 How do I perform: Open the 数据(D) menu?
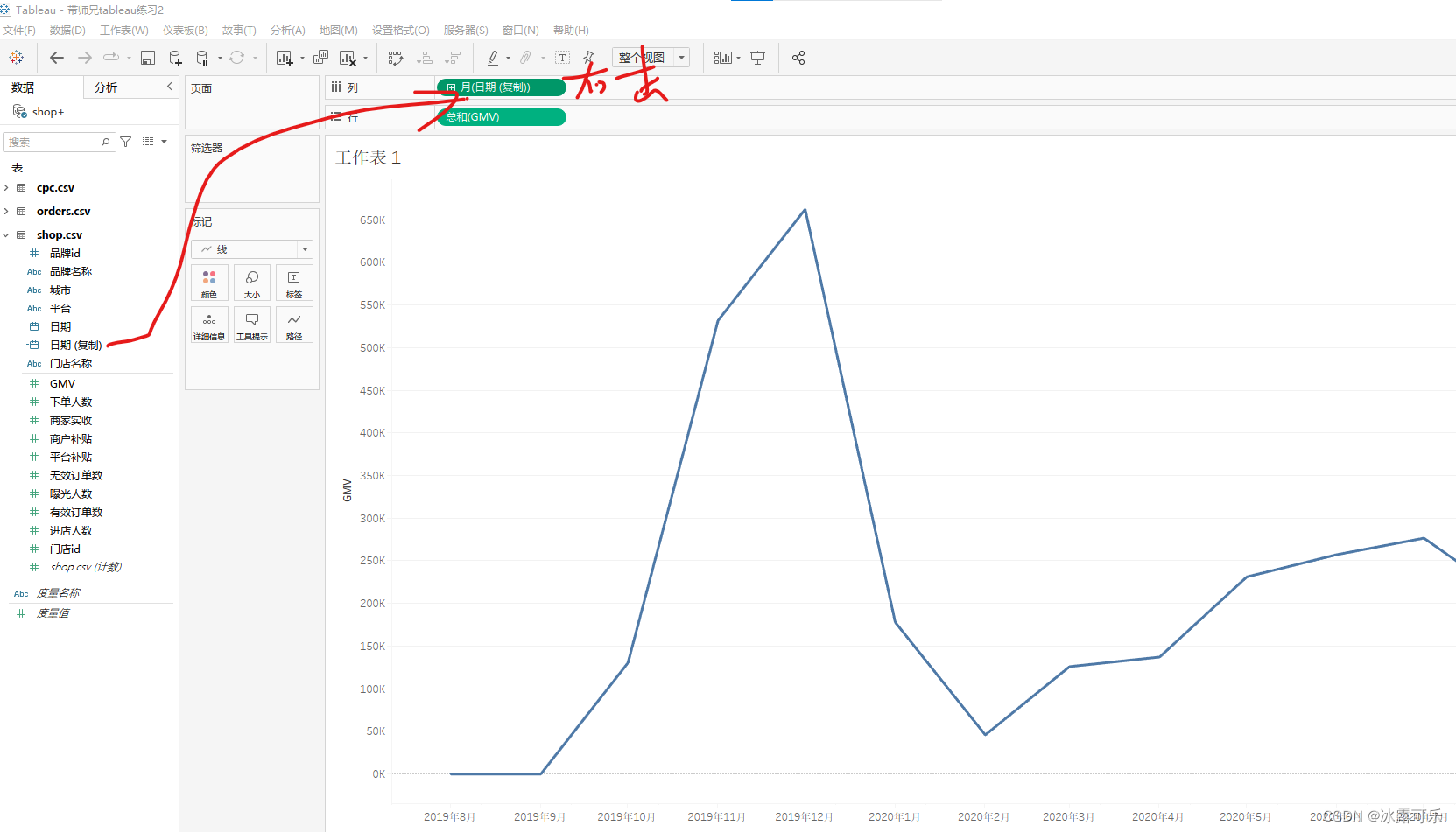pos(67,31)
